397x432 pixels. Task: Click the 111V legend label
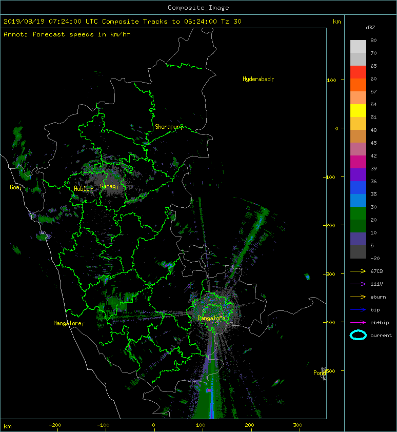tap(376, 284)
